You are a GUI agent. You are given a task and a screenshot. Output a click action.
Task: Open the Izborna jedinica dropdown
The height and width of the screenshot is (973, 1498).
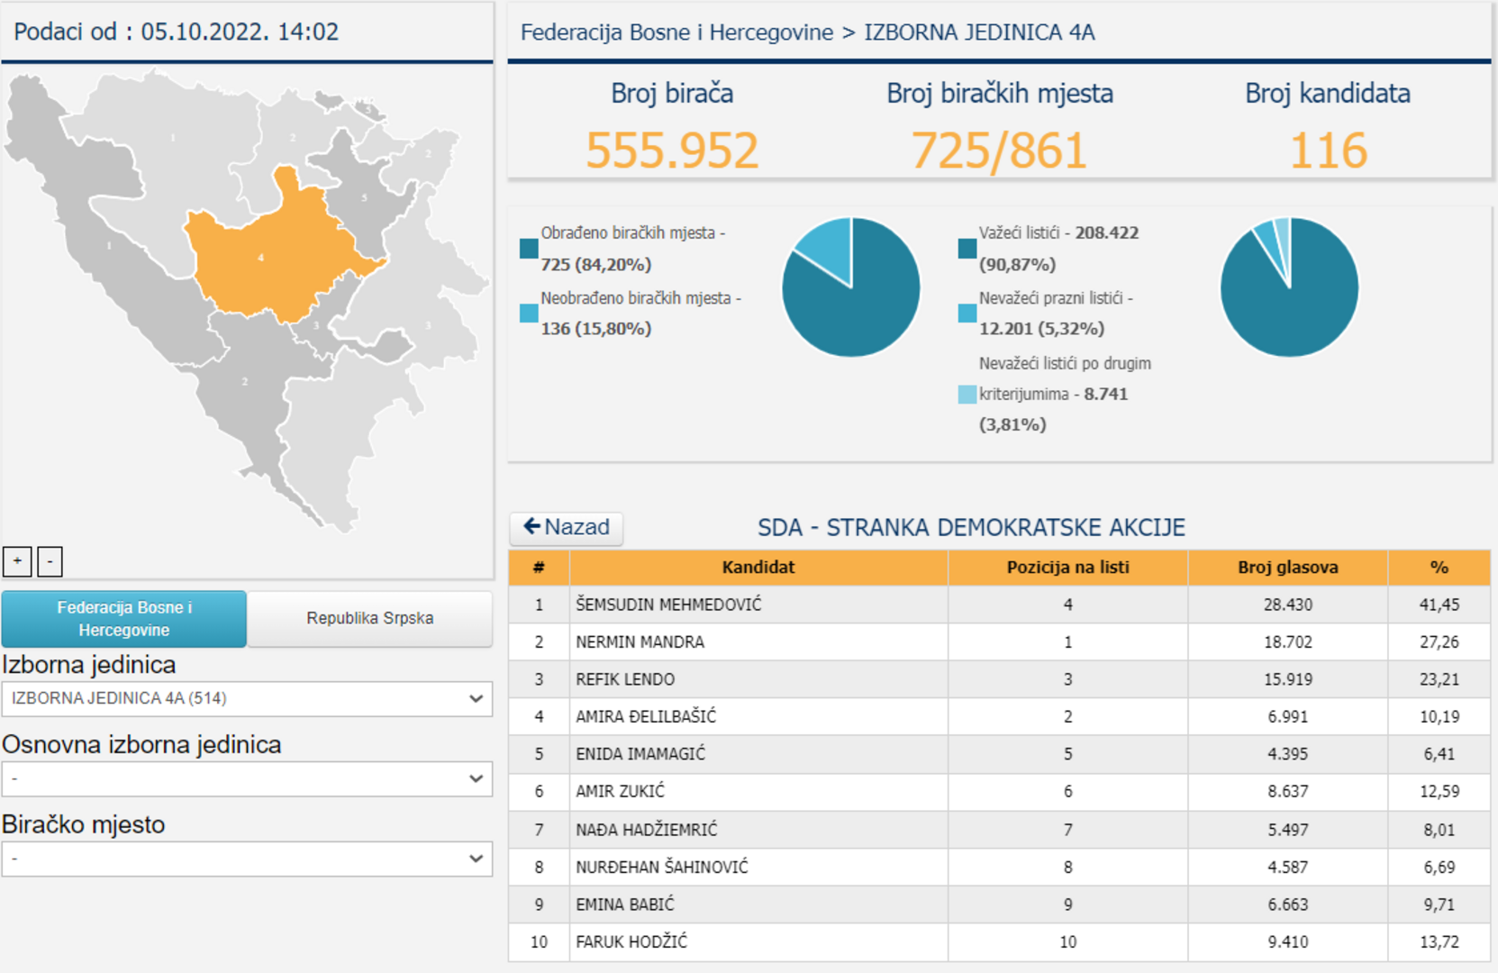coord(247,698)
